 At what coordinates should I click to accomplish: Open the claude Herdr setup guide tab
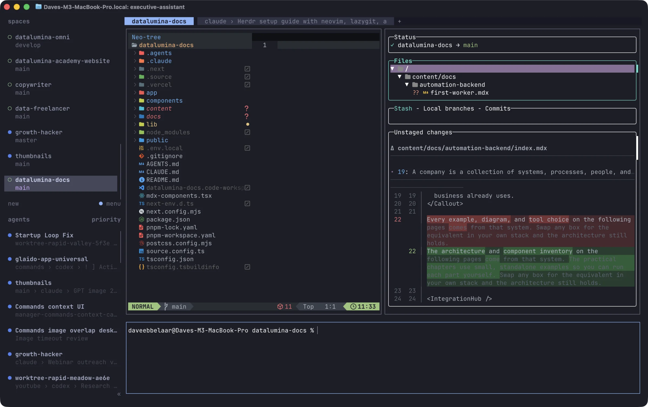pyautogui.click(x=295, y=21)
